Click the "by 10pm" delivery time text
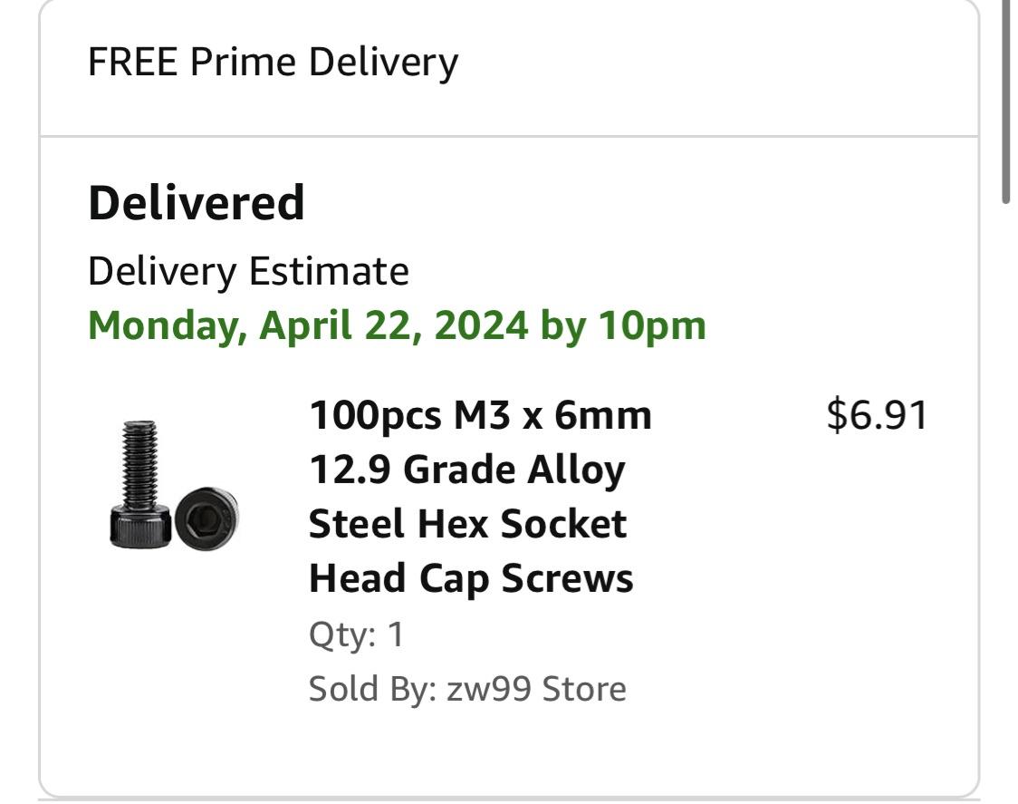This screenshot has height=804, width=1018. (x=623, y=325)
